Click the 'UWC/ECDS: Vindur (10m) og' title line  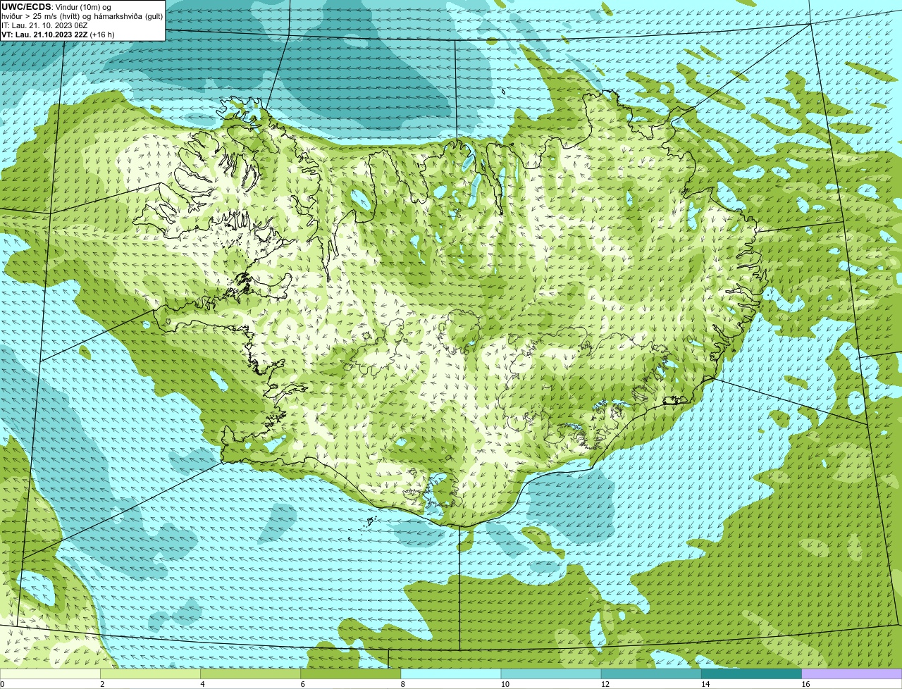[x=56, y=7]
